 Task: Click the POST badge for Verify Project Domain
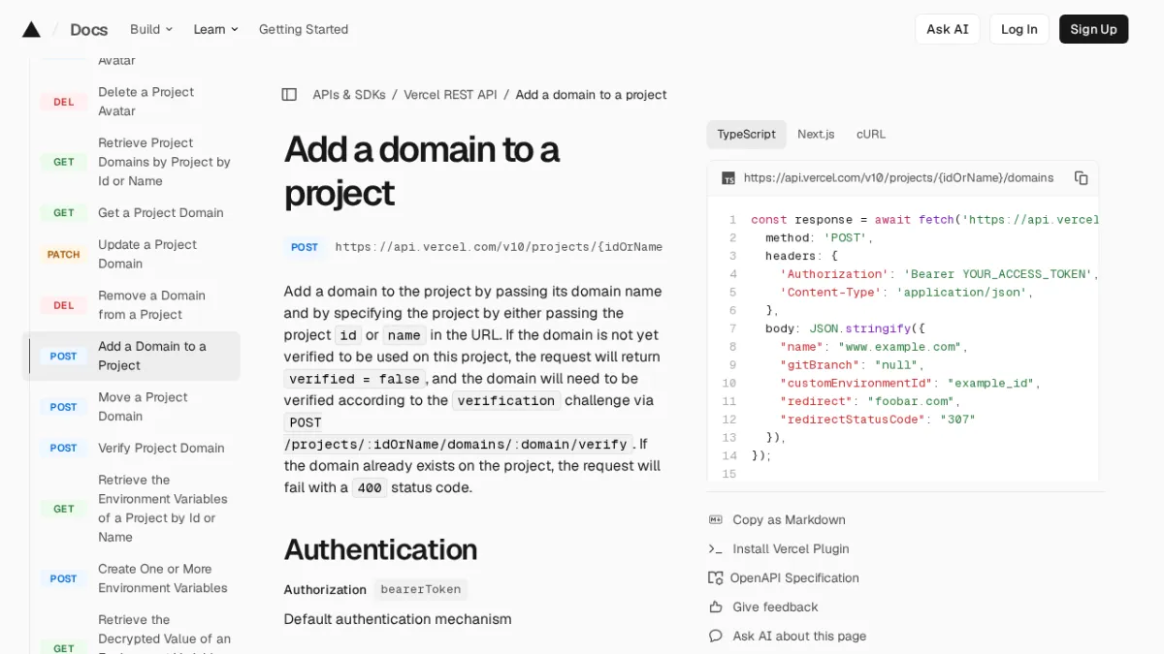(x=63, y=449)
